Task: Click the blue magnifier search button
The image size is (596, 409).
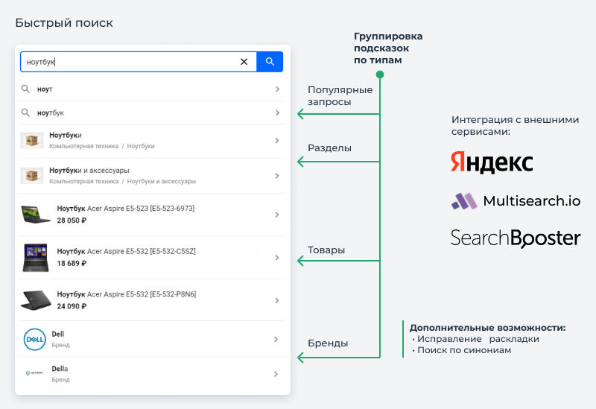Action: coord(270,62)
